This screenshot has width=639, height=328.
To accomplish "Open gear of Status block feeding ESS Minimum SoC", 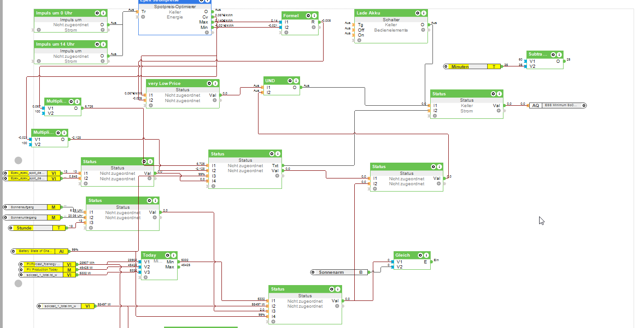I will [x=493, y=94].
